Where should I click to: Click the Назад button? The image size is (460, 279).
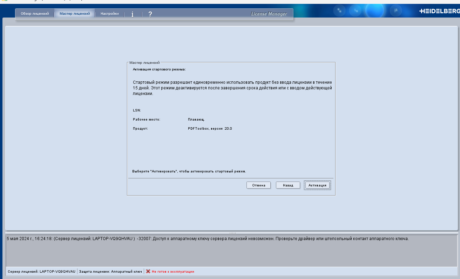(x=288, y=185)
